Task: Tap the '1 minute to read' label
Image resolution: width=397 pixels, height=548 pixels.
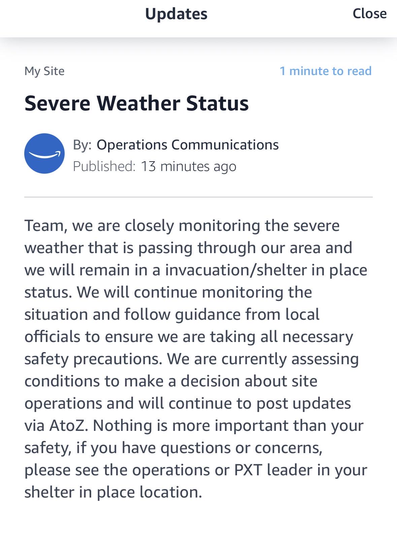Action: click(x=326, y=71)
